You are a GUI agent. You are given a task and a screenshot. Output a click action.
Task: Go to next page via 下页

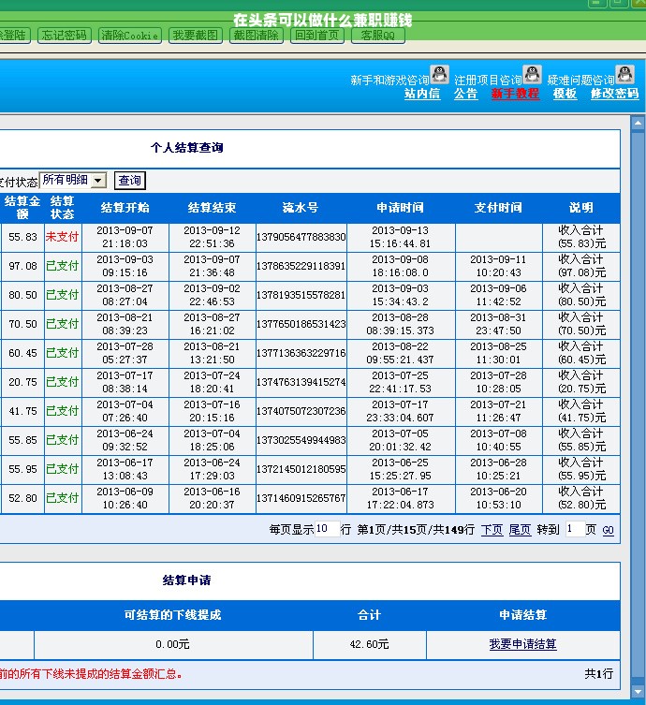coord(492,530)
